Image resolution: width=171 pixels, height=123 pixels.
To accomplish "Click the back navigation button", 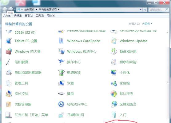I will pyautogui.click(x=5, y=10).
